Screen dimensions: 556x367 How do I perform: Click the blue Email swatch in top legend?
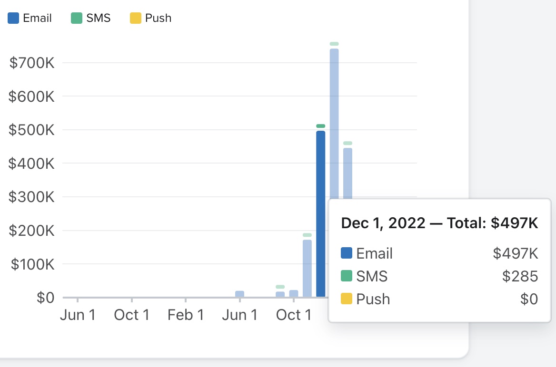(x=13, y=19)
